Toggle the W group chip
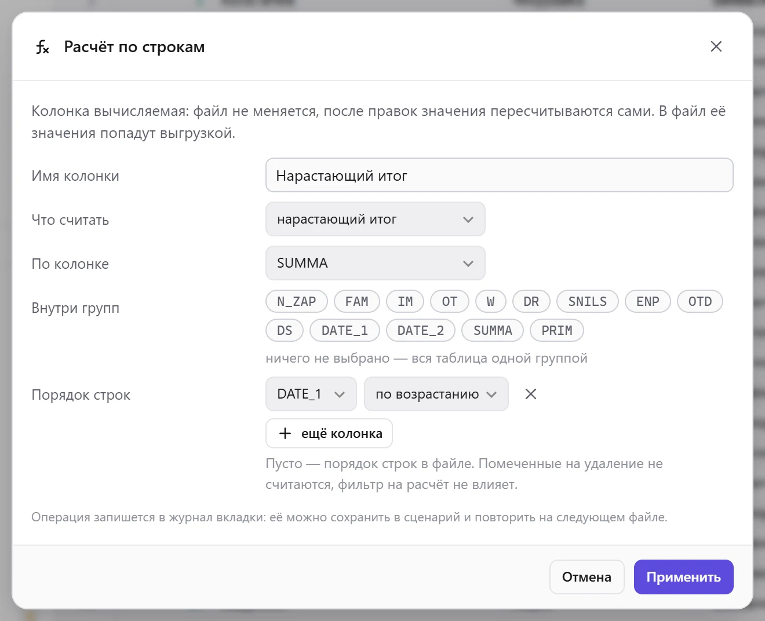Image resolution: width=765 pixels, height=621 pixels. point(491,301)
